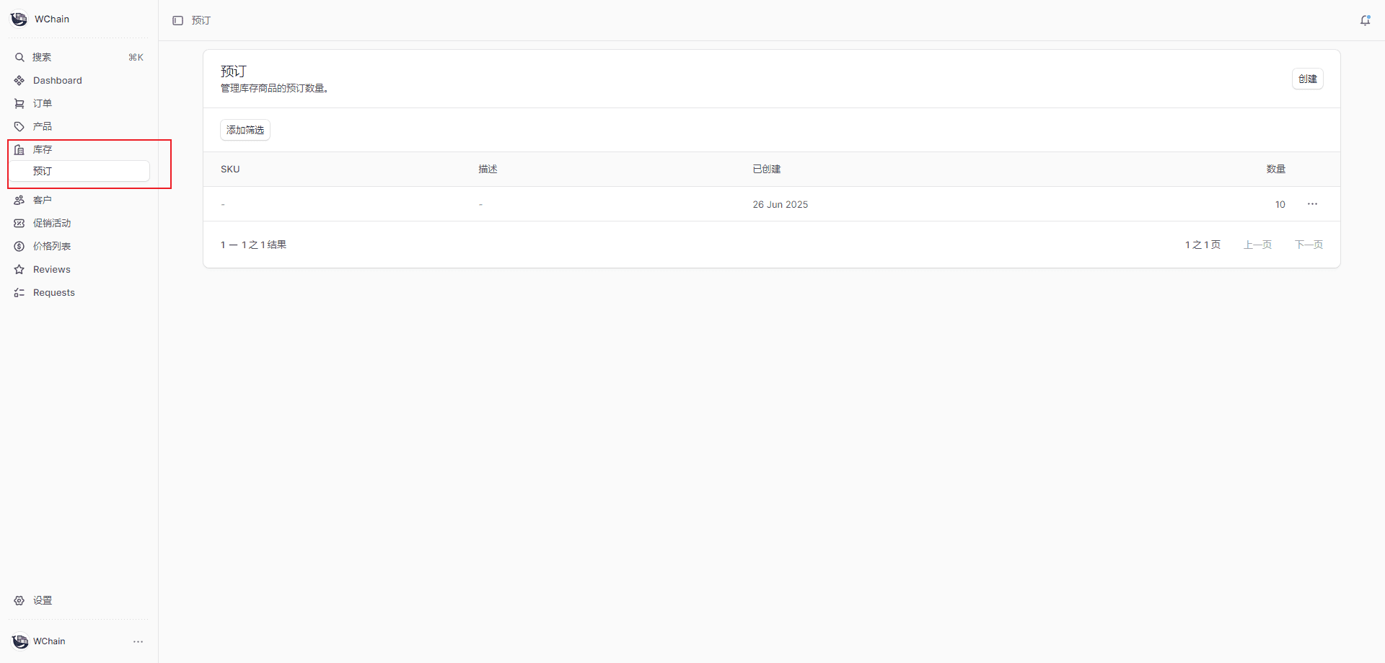Toggle the sidebar panel icon

point(178,20)
